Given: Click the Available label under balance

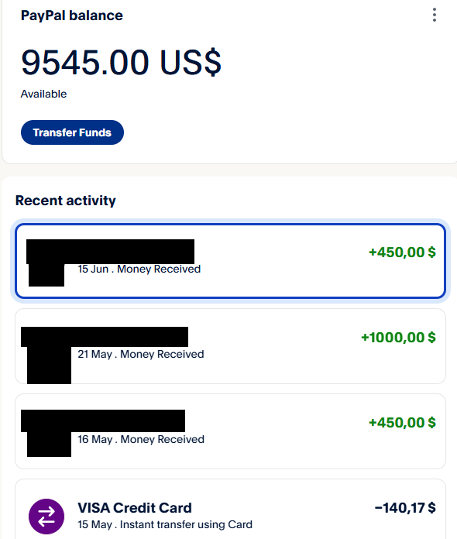Looking at the screenshot, I should tap(43, 94).
